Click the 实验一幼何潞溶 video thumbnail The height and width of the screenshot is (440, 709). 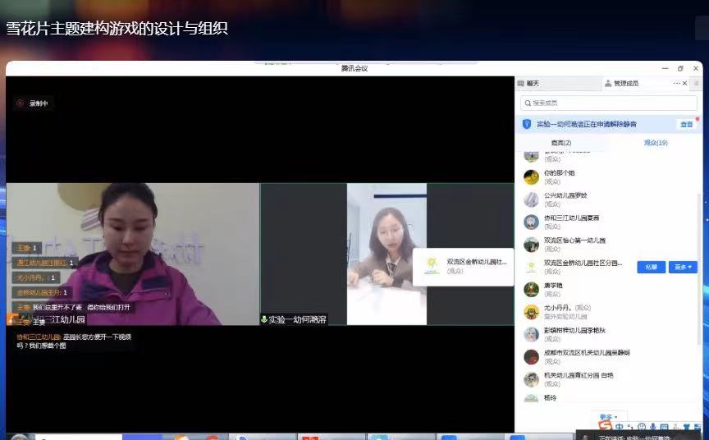[387, 254]
